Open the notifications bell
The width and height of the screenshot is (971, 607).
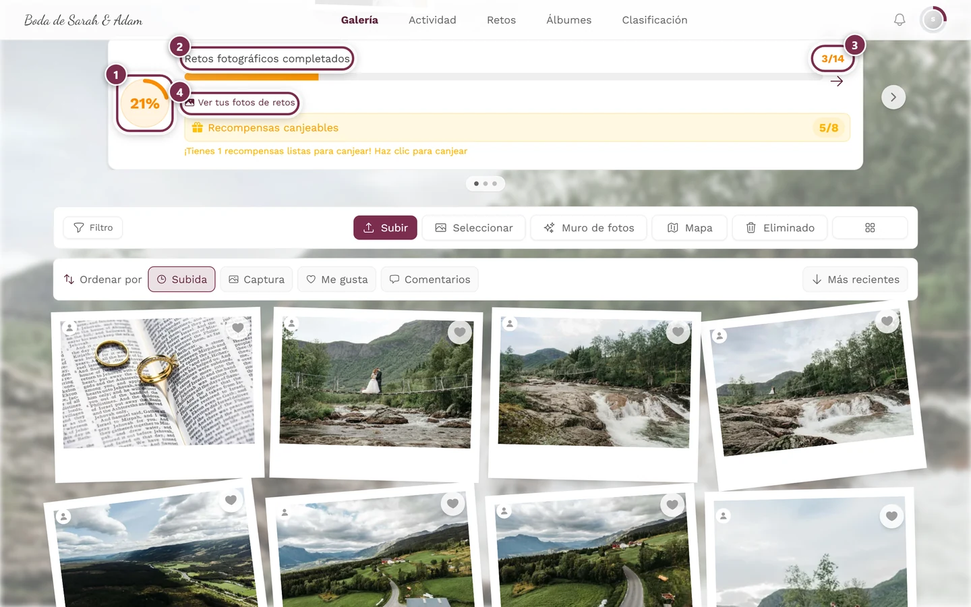point(900,20)
